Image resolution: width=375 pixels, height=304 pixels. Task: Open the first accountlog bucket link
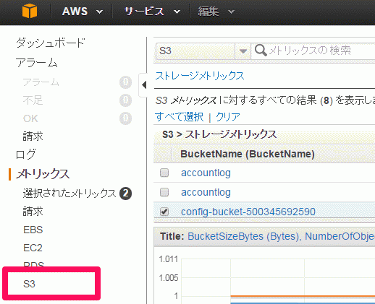pyautogui.click(x=206, y=173)
